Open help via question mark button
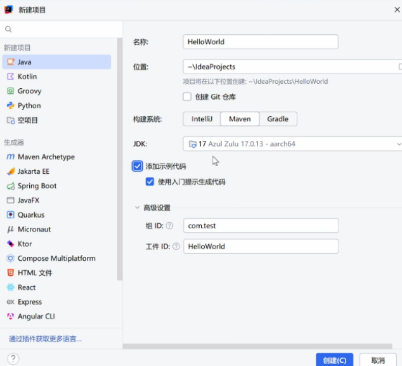This screenshot has width=402, height=366. click(13, 358)
